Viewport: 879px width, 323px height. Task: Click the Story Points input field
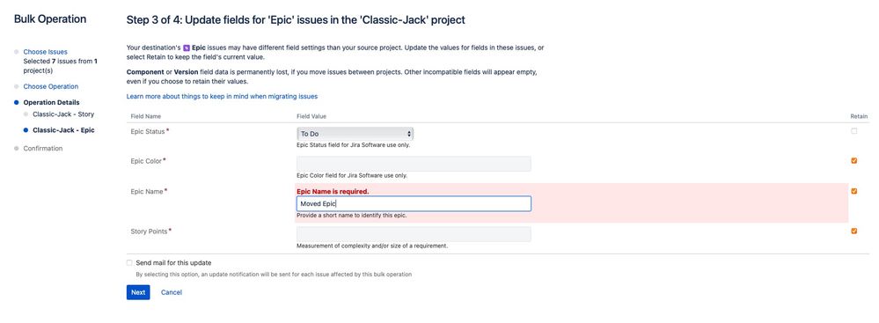414,234
